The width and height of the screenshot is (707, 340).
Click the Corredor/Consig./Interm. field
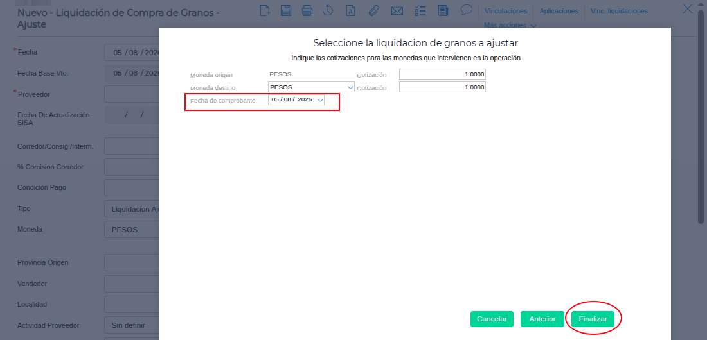(x=132, y=146)
